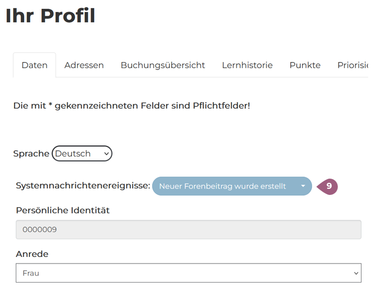Click the chevron arrow of the Sprache select
This screenshot has height=298, width=377.
point(106,153)
